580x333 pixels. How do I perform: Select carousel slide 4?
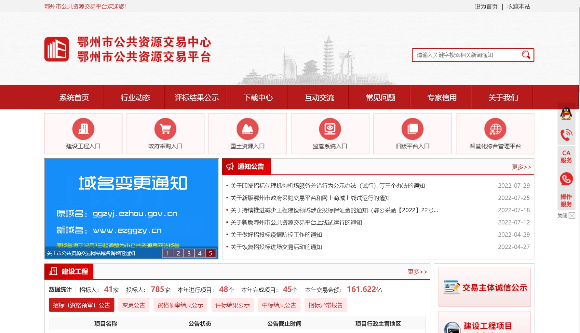(200, 253)
